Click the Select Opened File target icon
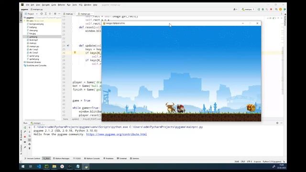The width and height of the screenshot is (306, 172). [x=42, y=14]
